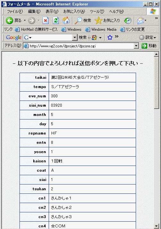Click the confirmation heading text
This screenshot has width=161, height=229.
point(78,63)
